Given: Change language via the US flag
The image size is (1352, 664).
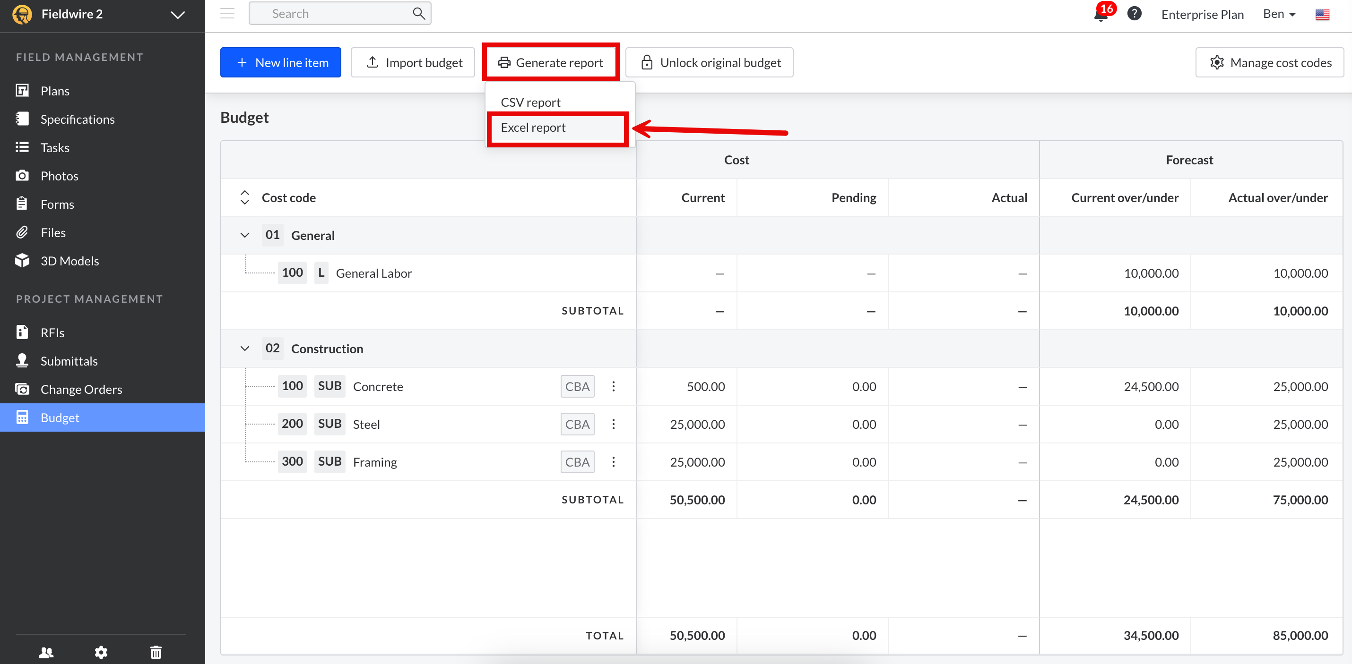Looking at the screenshot, I should [x=1322, y=14].
